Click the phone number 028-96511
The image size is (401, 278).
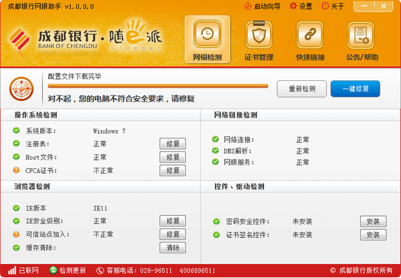pos(156,271)
